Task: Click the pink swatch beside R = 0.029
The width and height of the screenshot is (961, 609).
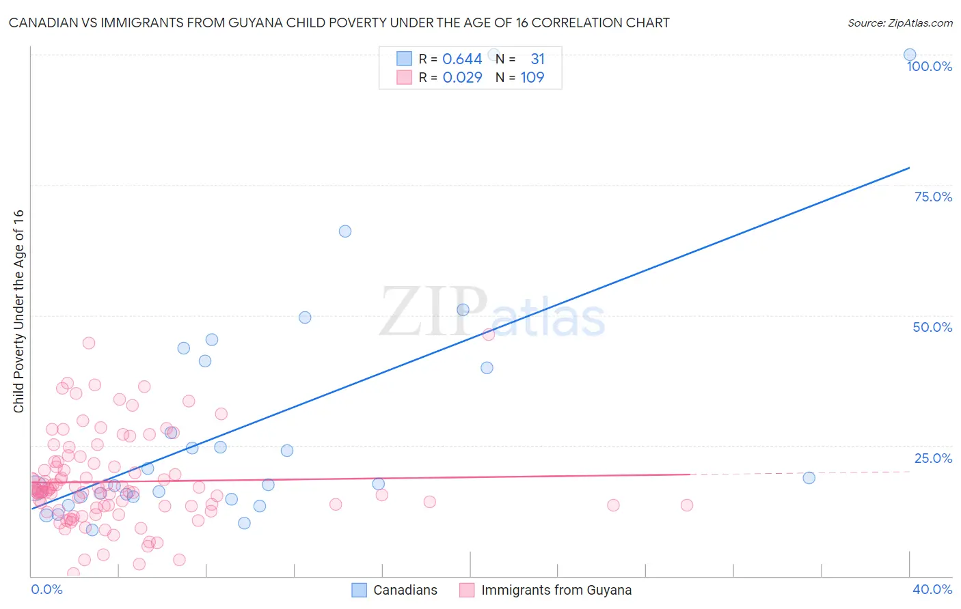Action: click(x=405, y=77)
